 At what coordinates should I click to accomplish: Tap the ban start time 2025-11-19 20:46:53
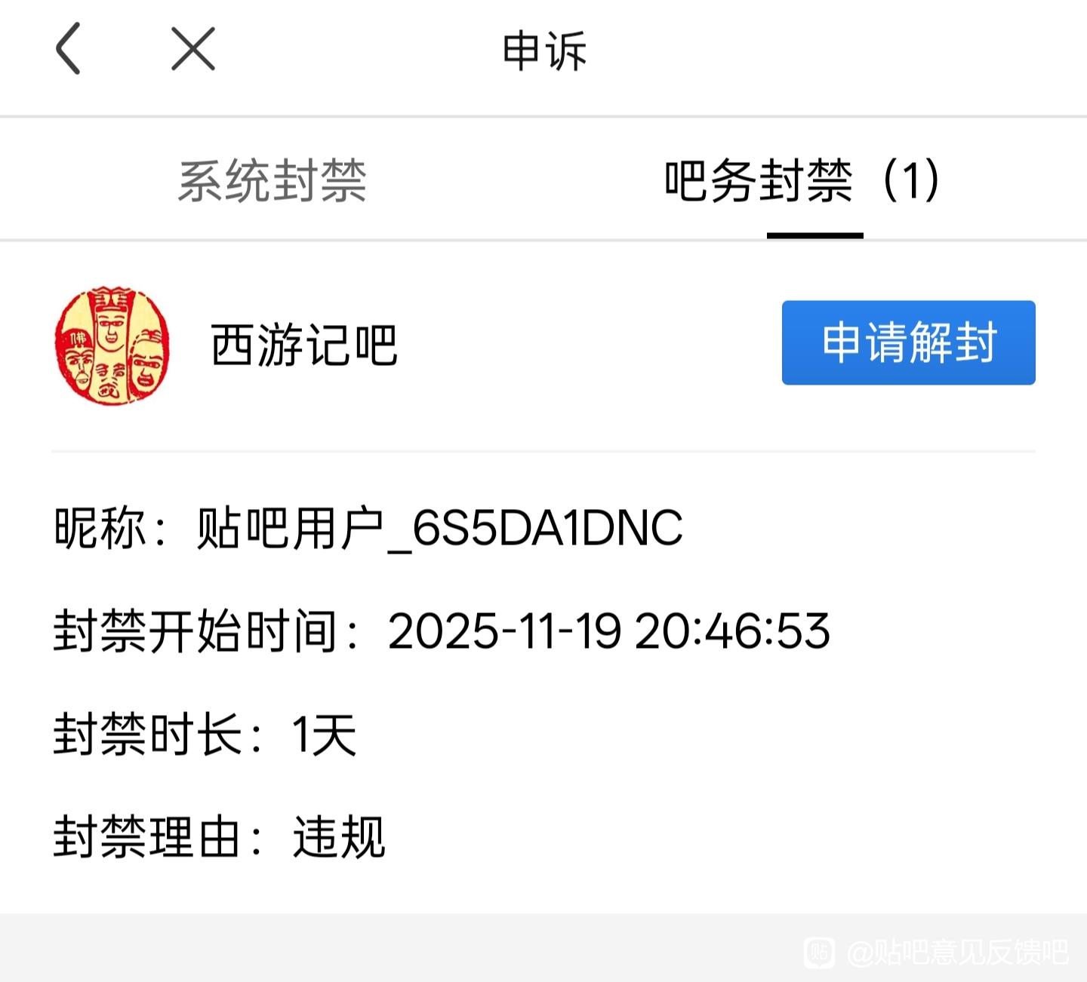tap(609, 631)
